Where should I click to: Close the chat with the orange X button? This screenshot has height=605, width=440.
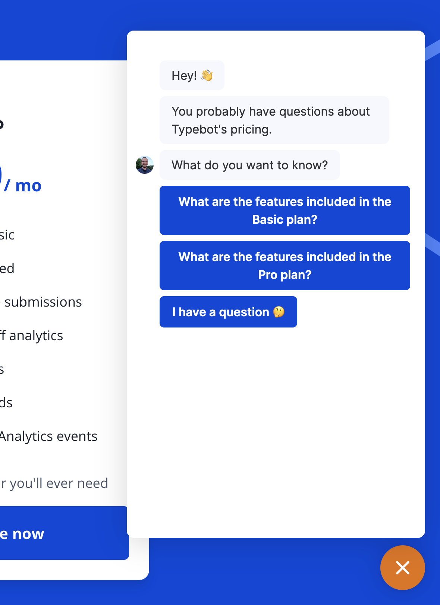402,567
